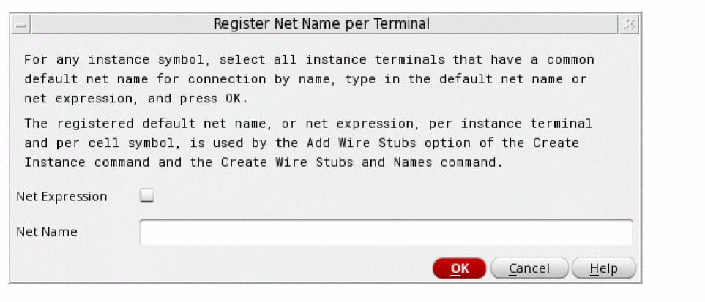Click the "Register Net Name per Terminal" title bar
Viewport: 705px width, 302px height.
point(321,24)
